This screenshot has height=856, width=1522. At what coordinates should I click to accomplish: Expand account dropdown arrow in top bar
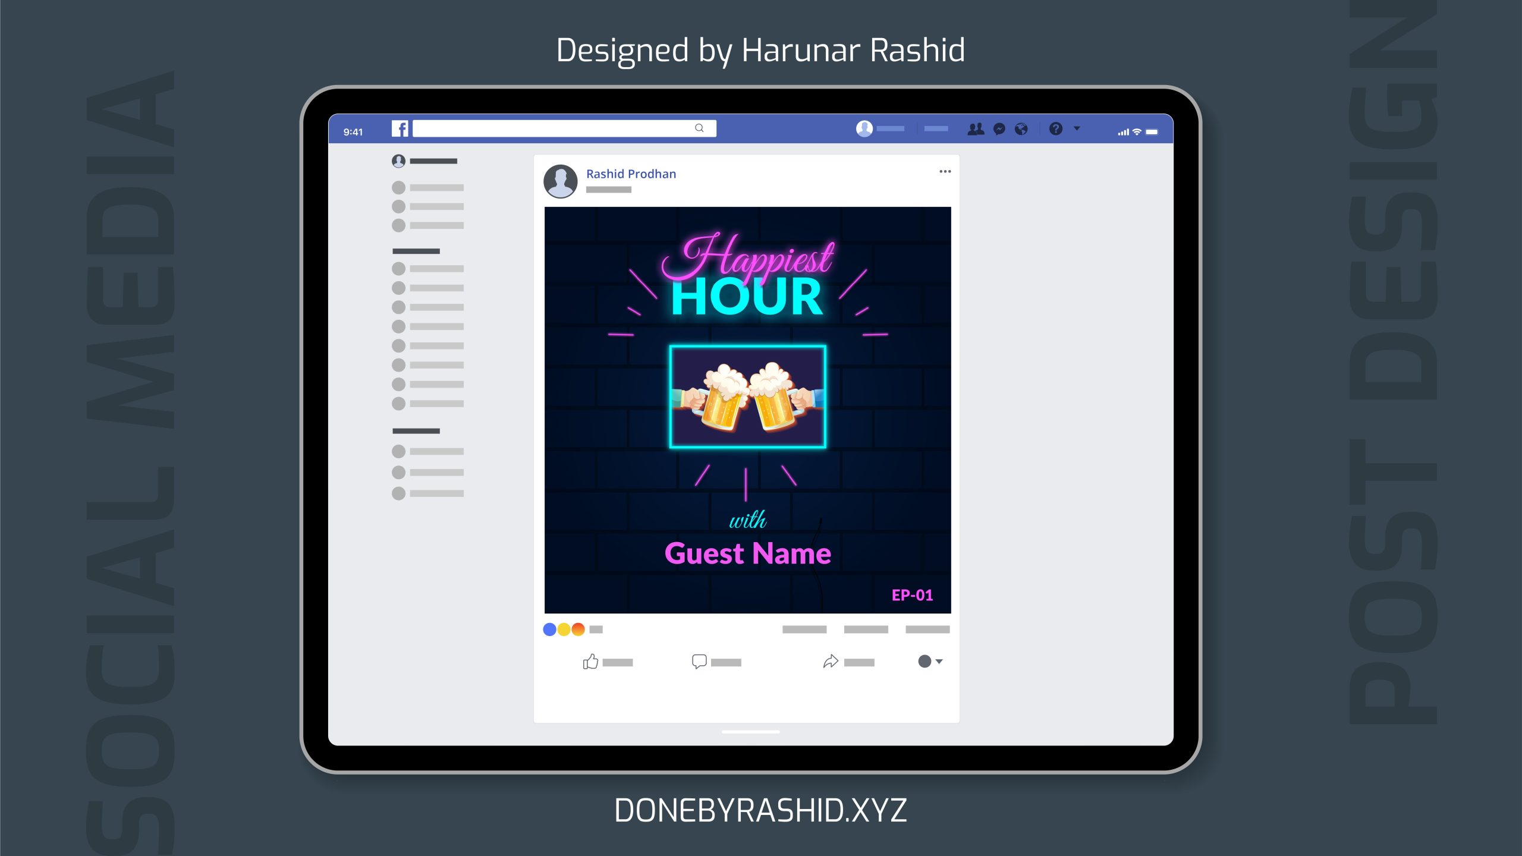pyautogui.click(x=1077, y=128)
